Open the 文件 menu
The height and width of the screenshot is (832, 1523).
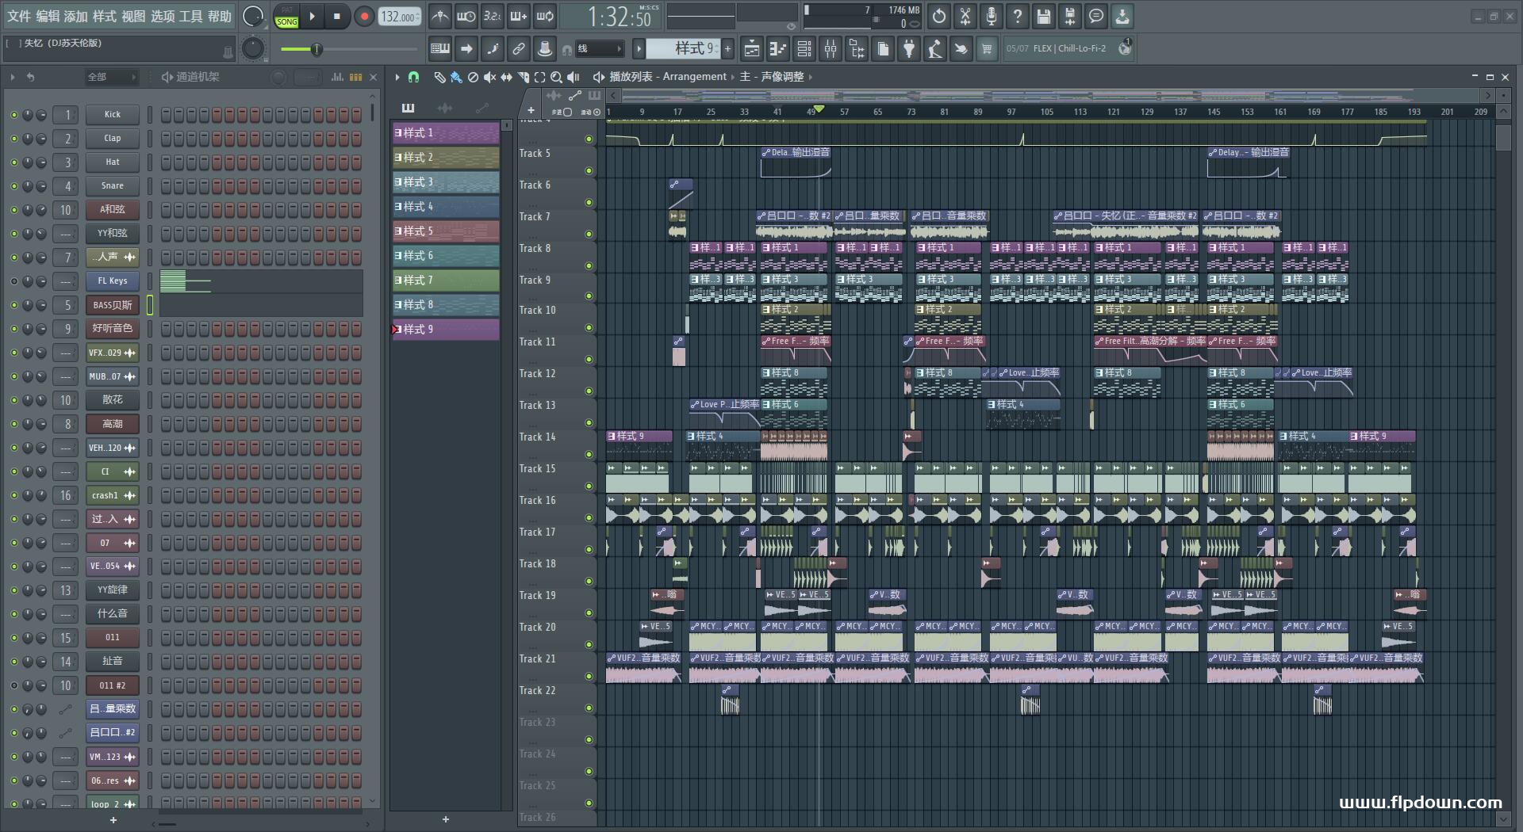click(x=19, y=16)
